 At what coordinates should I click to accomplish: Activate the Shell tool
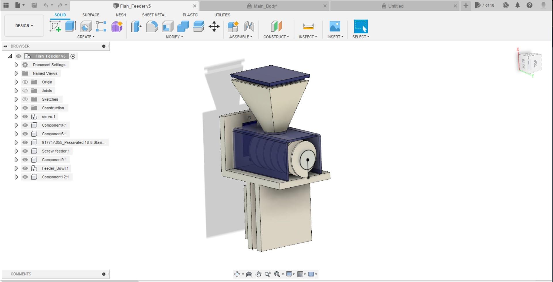[168, 26]
